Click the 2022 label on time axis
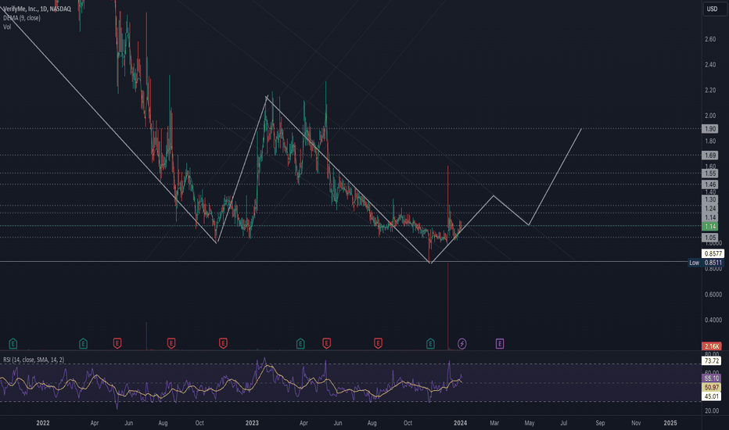This screenshot has width=729, height=430. coord(43,423)
